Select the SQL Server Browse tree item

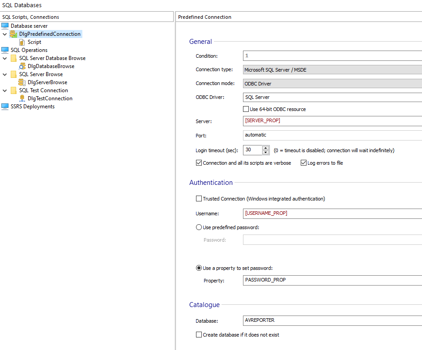coord(41,74)
